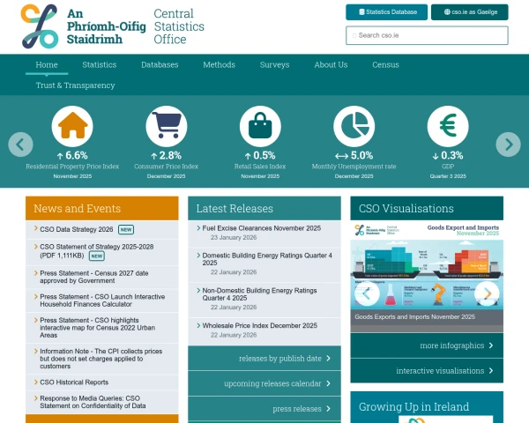This screenshot has width=529, height=423.
Task: Click the CSO logo emblem
Action: 40,26
